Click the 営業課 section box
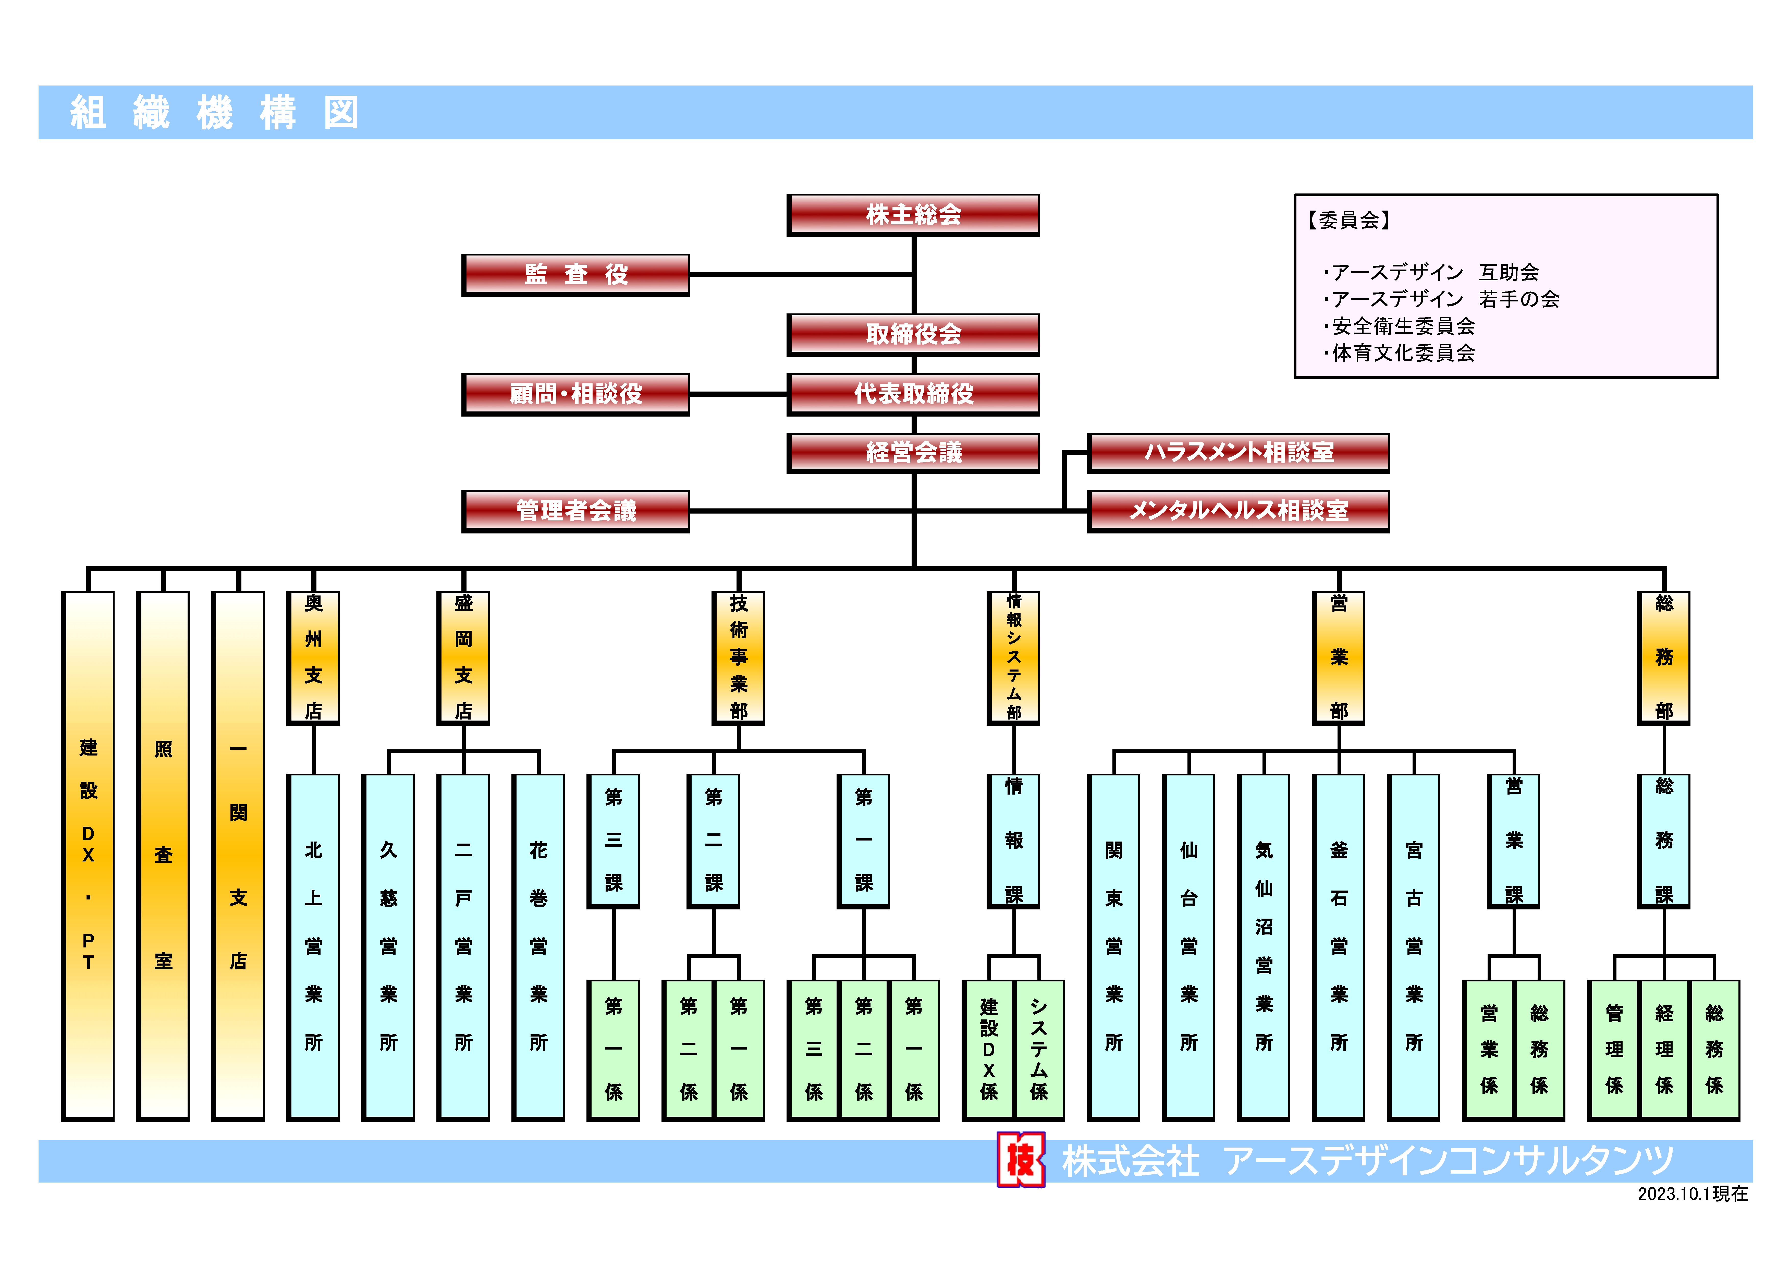1790x1266 pixels. coord(1513,841)
